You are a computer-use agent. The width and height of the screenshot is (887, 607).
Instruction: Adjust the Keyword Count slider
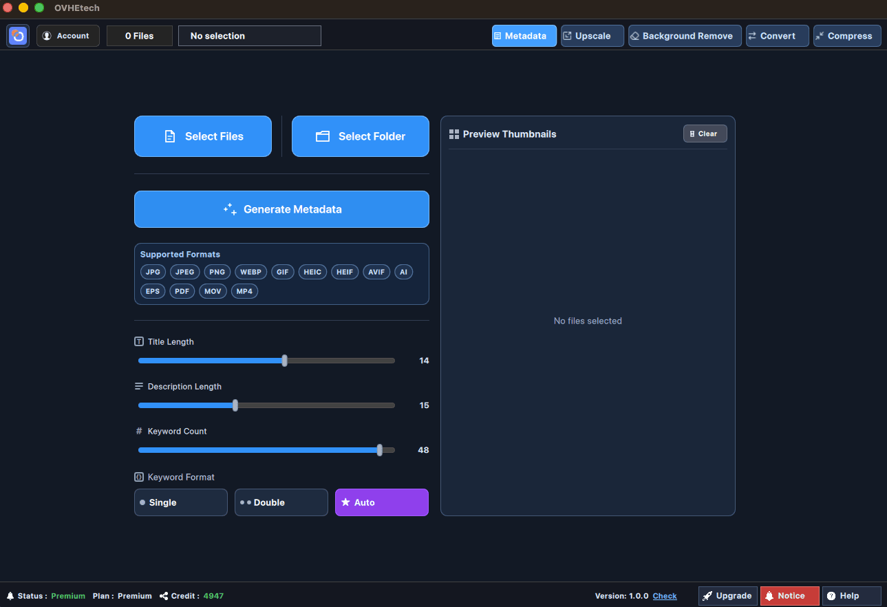(379, 449)
